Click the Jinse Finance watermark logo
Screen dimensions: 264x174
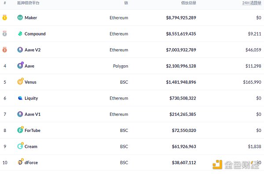pos(236,165)
